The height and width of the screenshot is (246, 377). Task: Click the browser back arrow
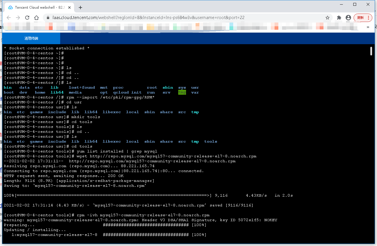pyautogui.click(x=9, y=18)
